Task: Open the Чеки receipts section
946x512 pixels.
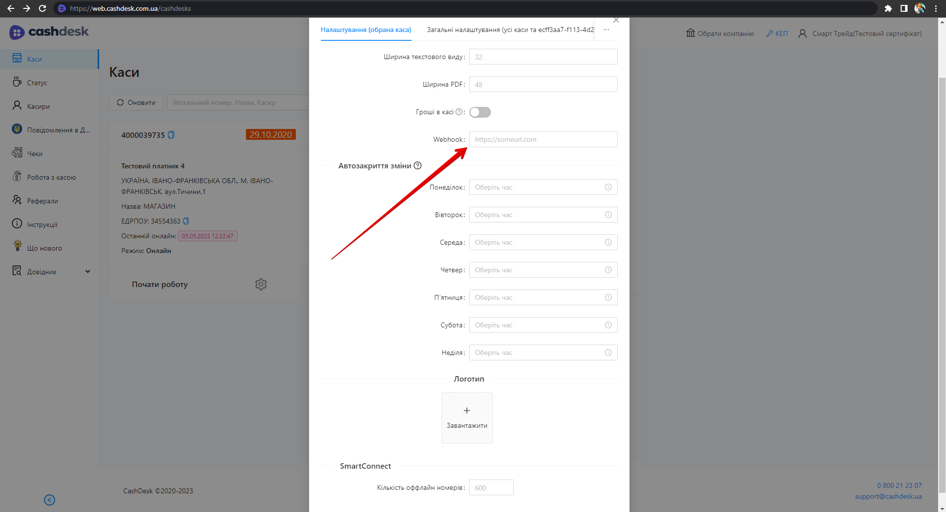Action: pos(34,153)
